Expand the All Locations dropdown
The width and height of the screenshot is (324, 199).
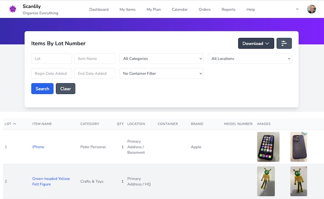250,59
